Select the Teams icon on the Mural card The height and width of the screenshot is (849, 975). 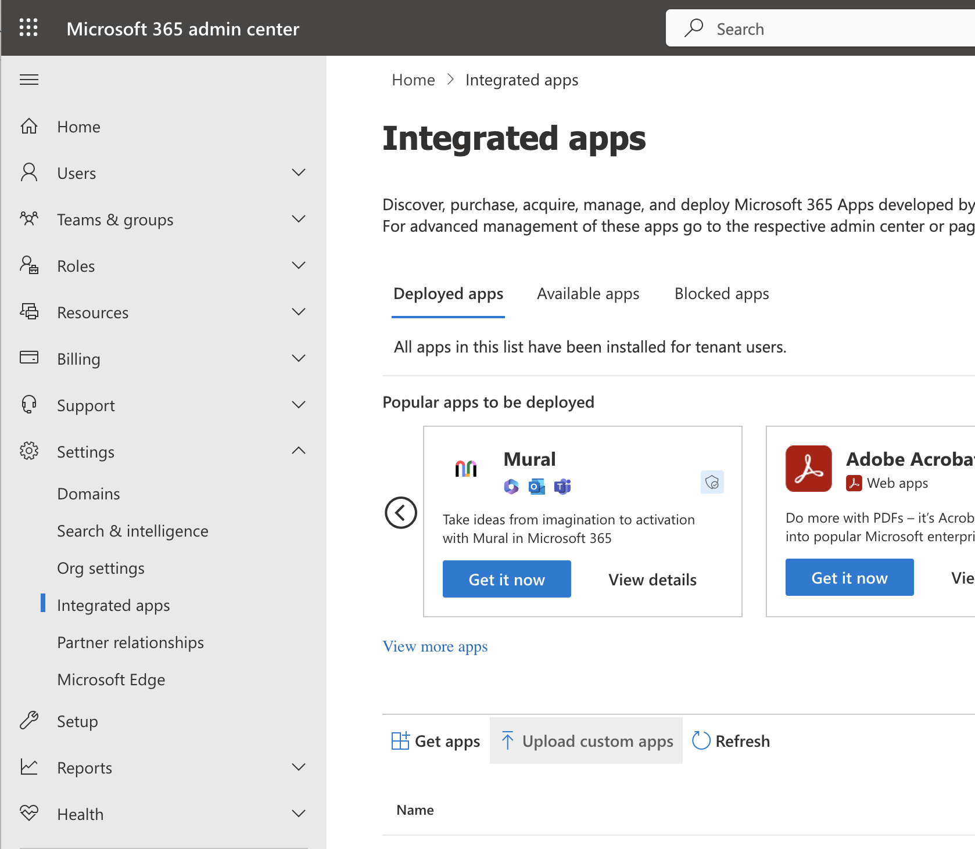(x=562, y=487)
